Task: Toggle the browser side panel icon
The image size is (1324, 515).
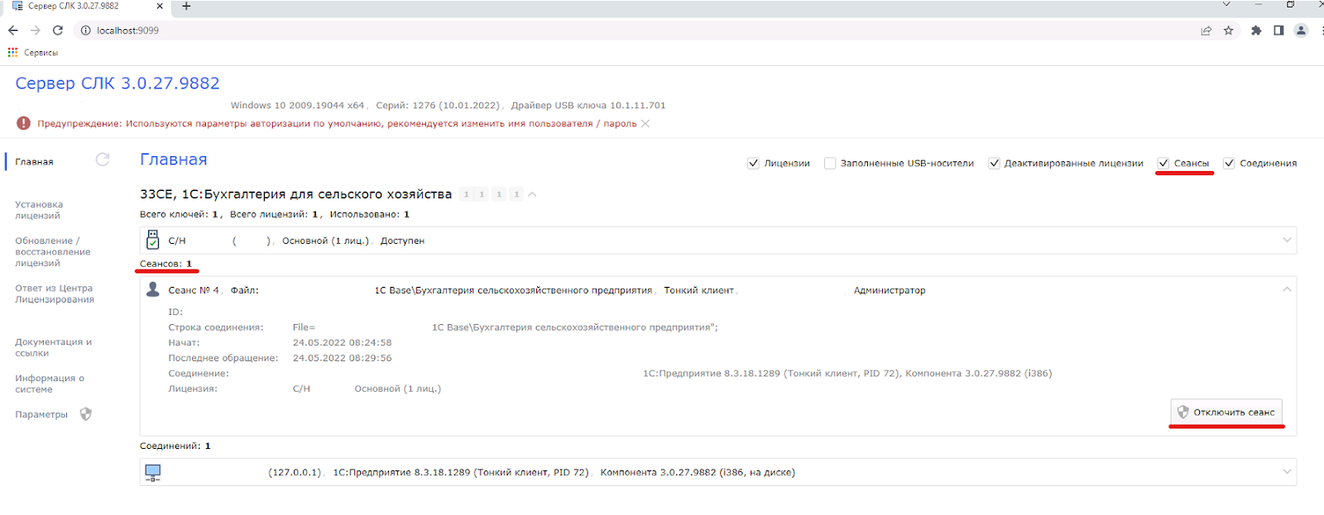Action: point(1278,31)
